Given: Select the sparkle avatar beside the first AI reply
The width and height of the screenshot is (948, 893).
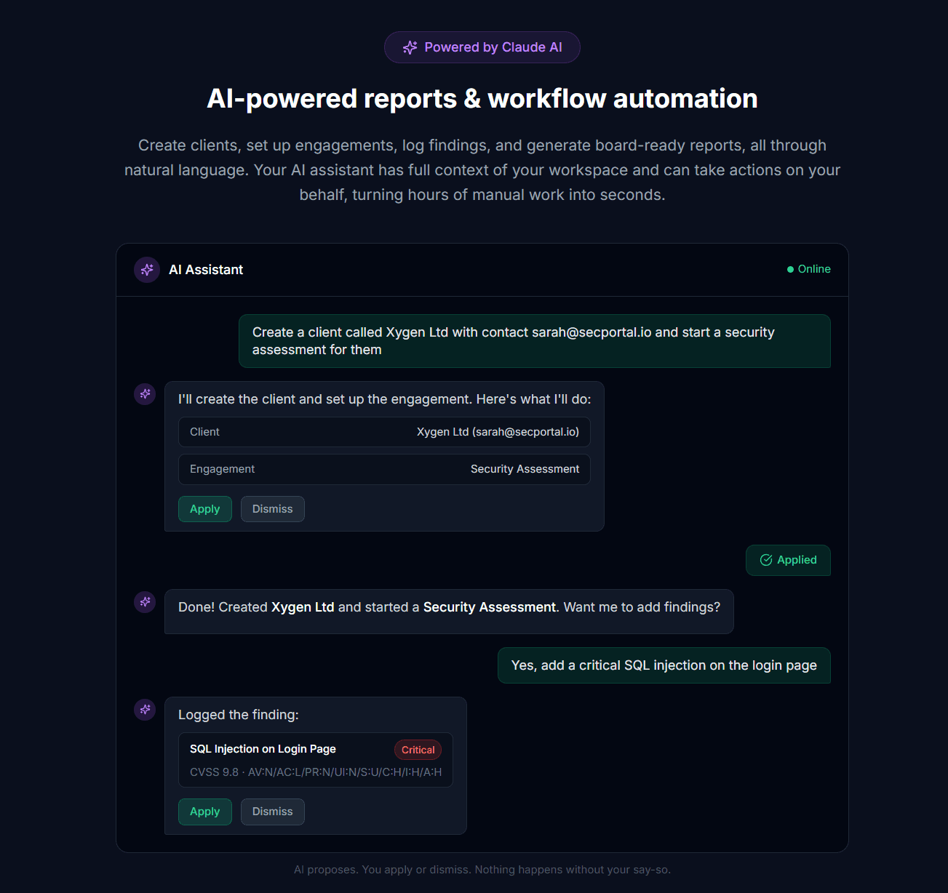Looking at the screenshot, I should (145, 394).
